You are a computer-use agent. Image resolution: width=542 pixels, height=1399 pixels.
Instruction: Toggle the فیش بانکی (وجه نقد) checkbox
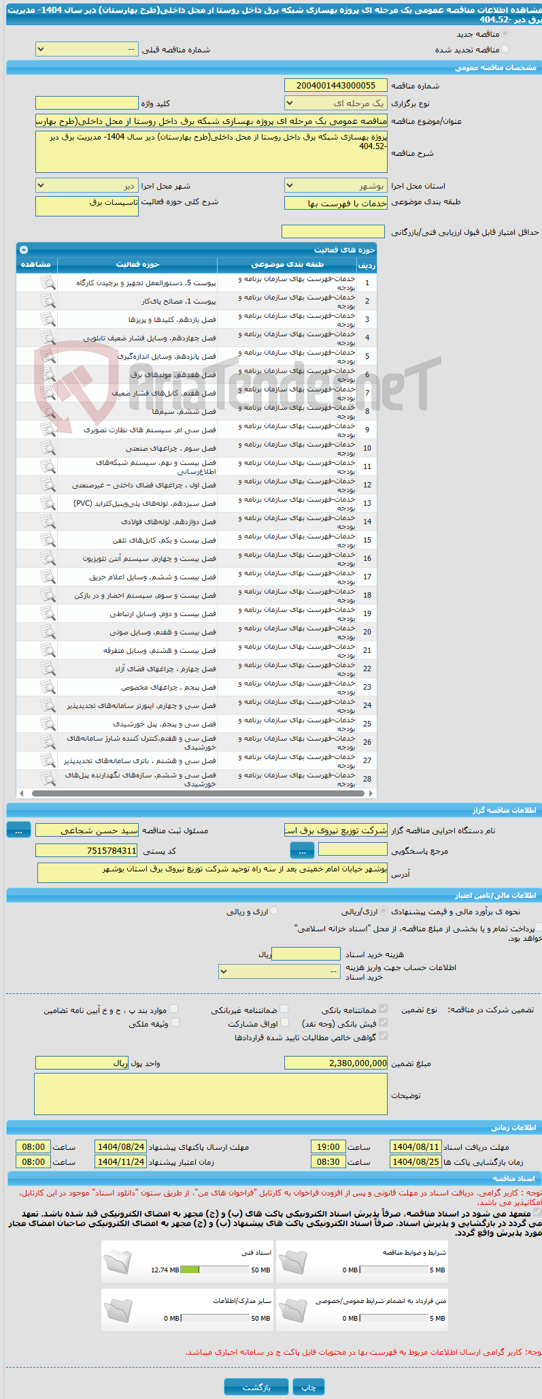click(x=384, y=1023)
